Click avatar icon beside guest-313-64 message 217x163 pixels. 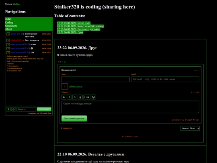[8, 34]
